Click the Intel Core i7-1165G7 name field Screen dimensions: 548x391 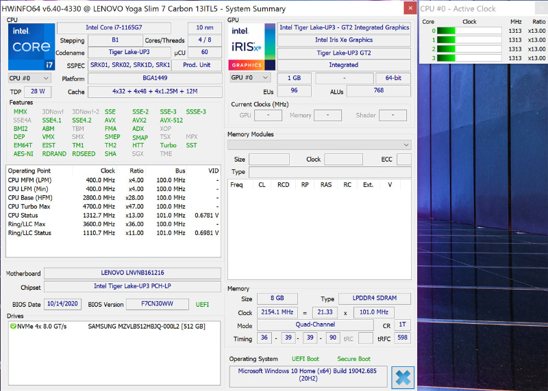coord(114,27)
